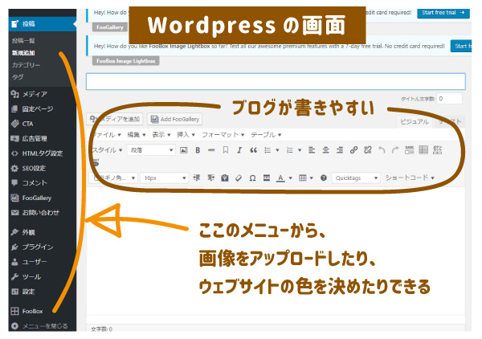Click the blockquote icon in the toolbar
Viewport: 482px width, 339px height.
(x=253, y=150)
